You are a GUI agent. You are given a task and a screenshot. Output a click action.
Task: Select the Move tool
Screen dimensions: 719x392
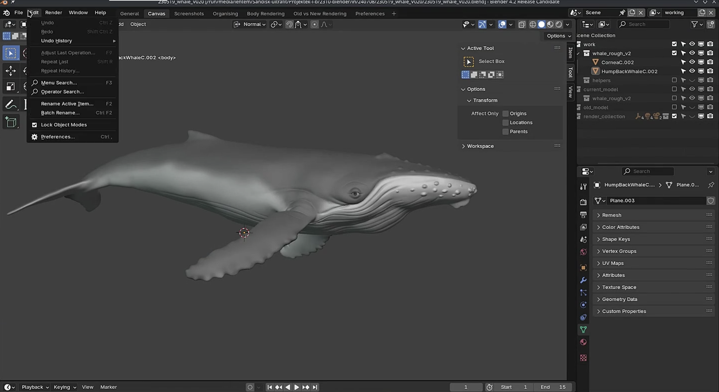pos(11,71)
